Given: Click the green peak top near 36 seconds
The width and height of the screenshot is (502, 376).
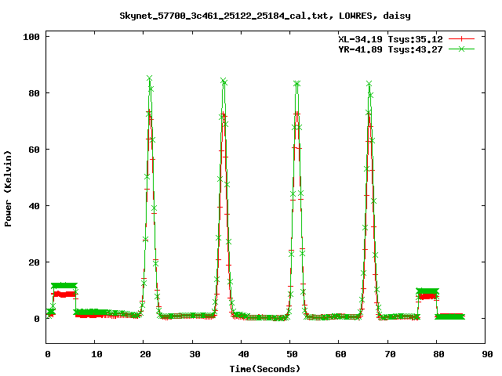Looking at the screenshot, I should click(224, 81).
